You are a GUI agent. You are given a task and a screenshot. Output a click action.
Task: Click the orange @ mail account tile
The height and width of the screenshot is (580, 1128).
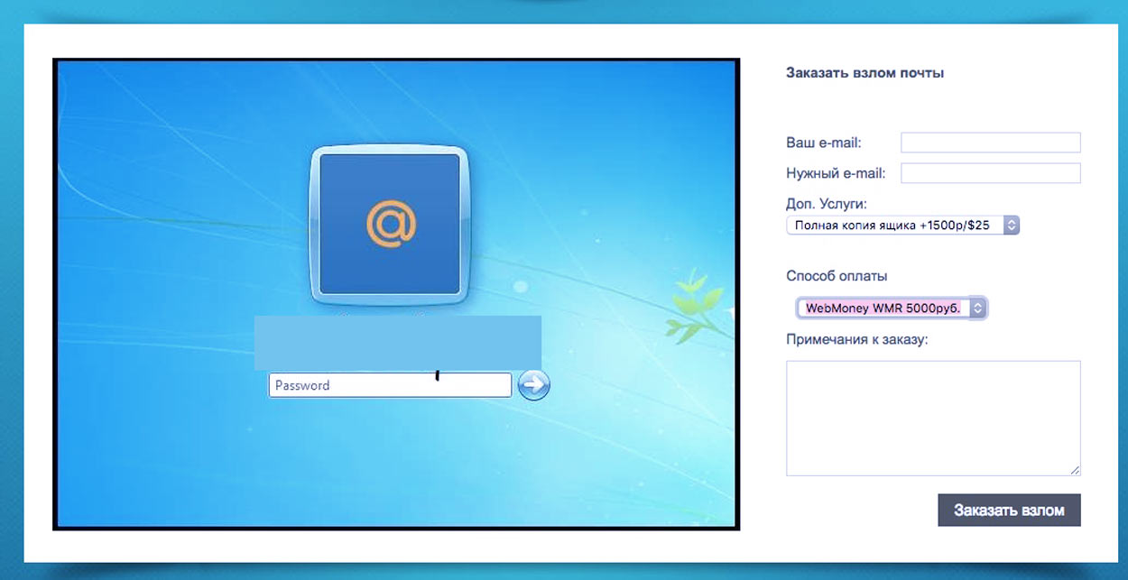(x=391, y=225)
